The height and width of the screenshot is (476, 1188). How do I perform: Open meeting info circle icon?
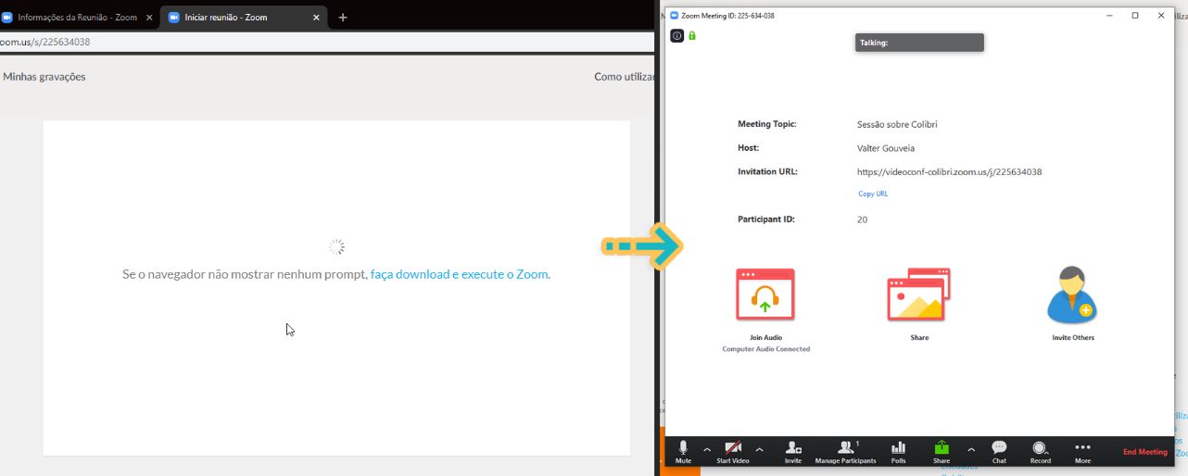pos(676,36)
